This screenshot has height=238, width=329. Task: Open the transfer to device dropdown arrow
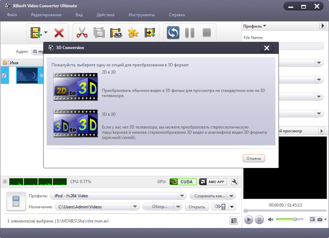point(232,207)
